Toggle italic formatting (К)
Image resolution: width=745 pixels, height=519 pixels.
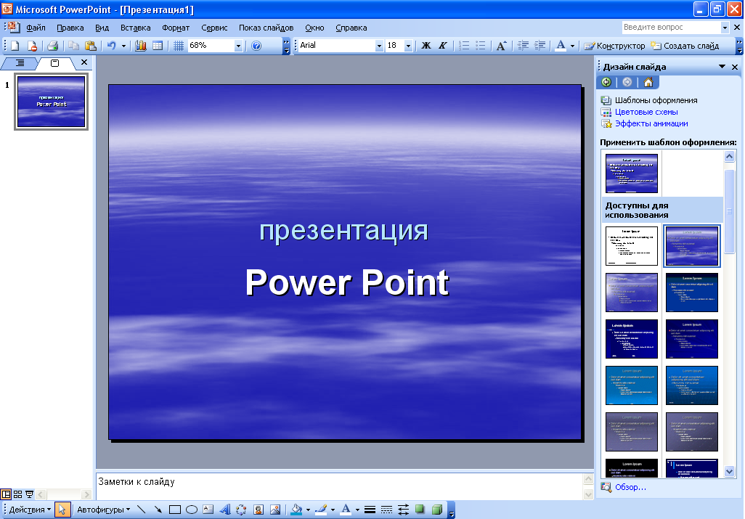[442, 46]
